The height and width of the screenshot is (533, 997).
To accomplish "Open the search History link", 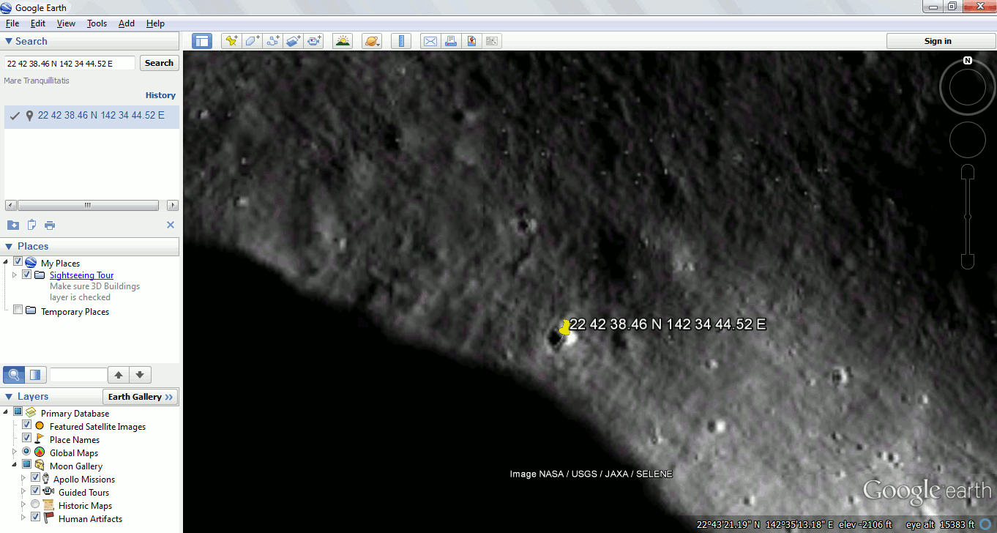I will (x=160, y=95).
